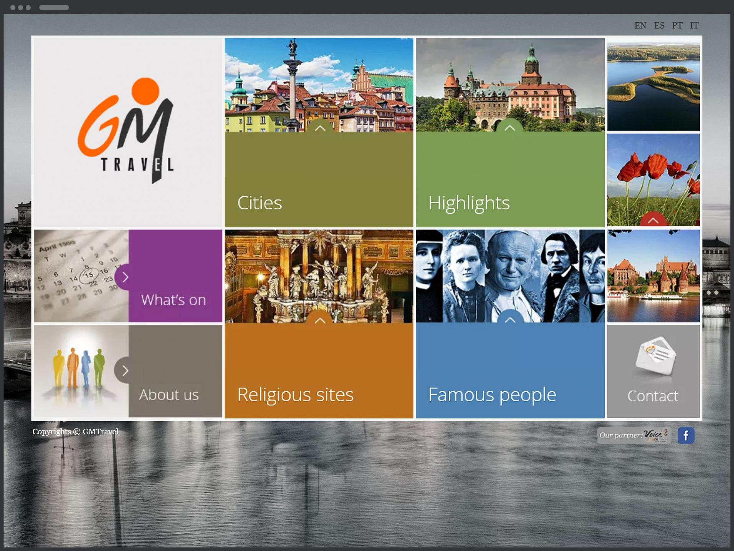Click the GM Travel logo
Screen dimensions: 734x551
pyautogui.click(x=127, y=131)
